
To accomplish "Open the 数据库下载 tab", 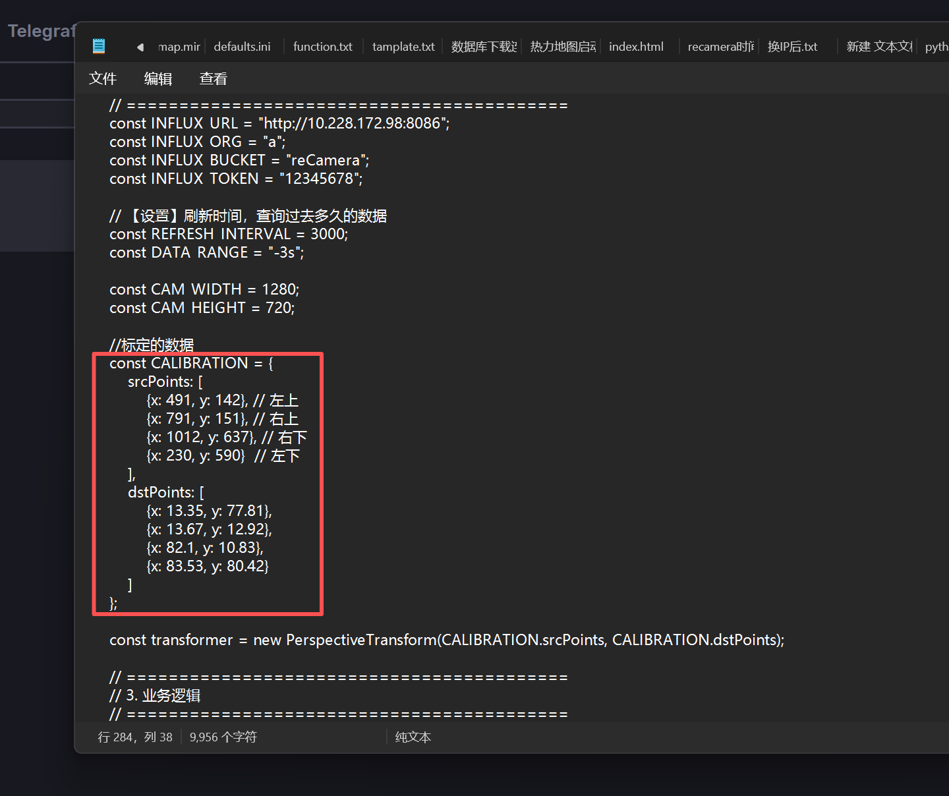I will click(484, 47).
